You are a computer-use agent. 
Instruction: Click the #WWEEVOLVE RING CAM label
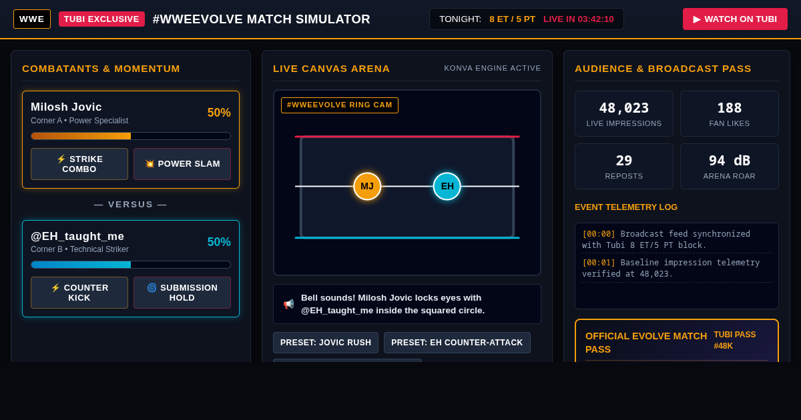point(340,105)
